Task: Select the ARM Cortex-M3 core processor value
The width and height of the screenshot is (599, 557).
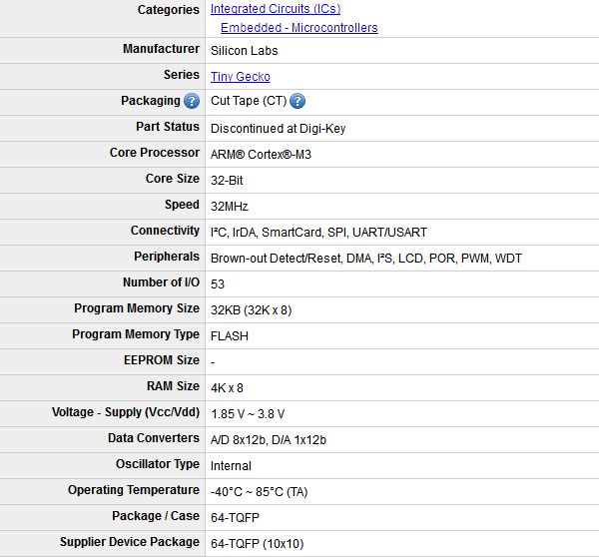Action: click(261, 155)
